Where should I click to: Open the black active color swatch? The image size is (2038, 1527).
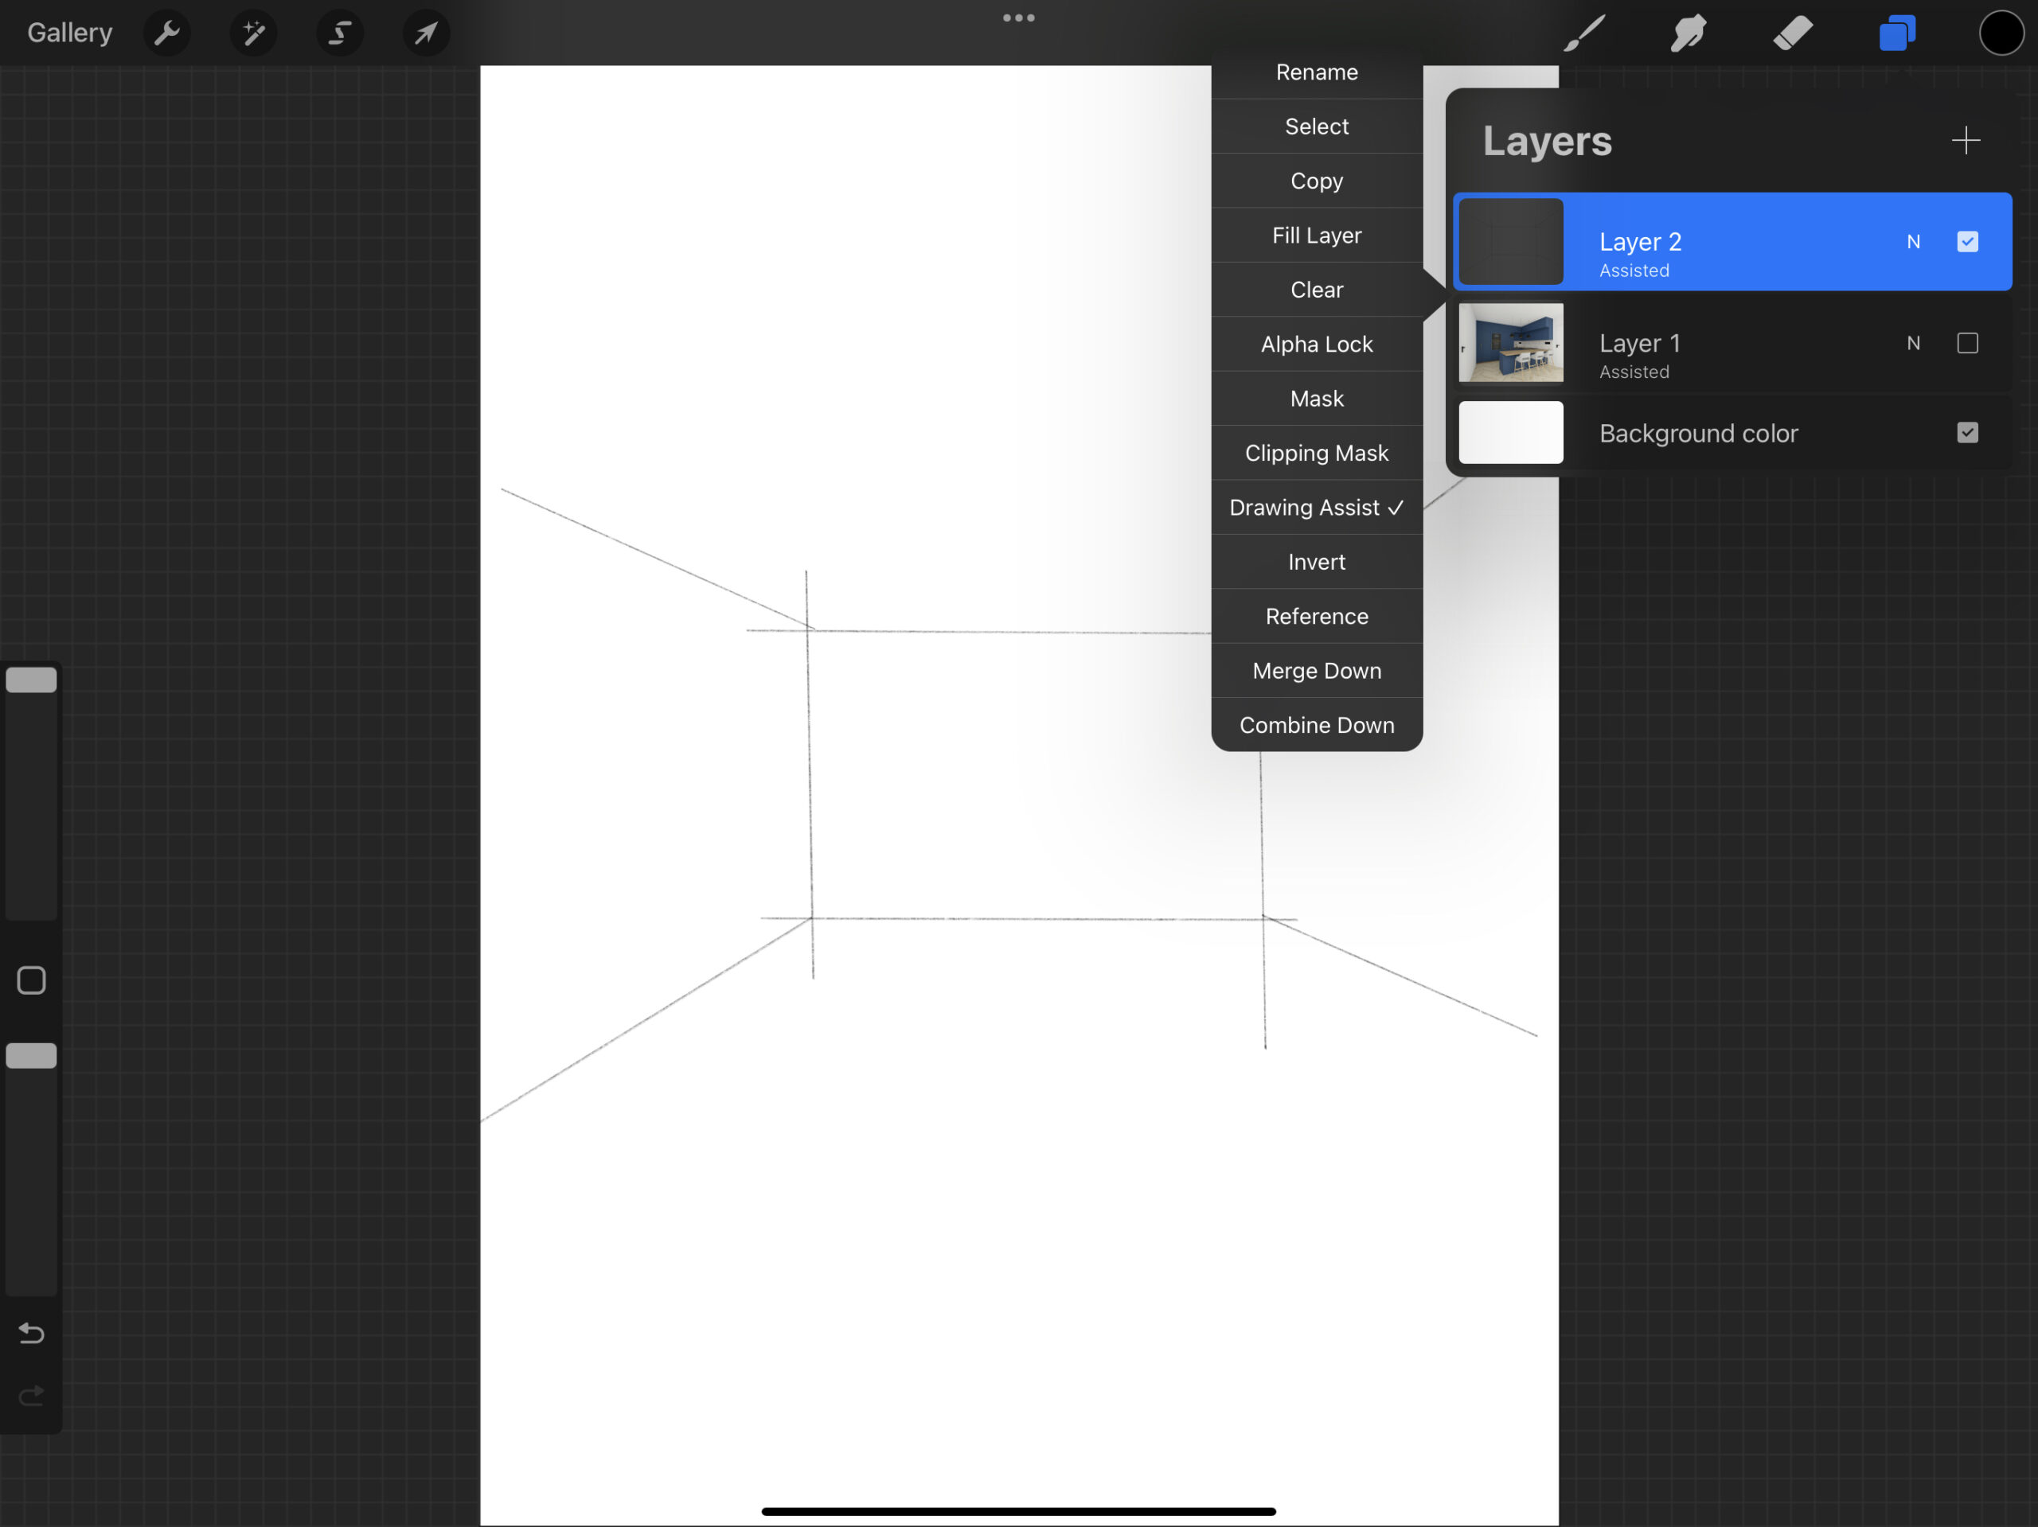tap(2001, 33)
